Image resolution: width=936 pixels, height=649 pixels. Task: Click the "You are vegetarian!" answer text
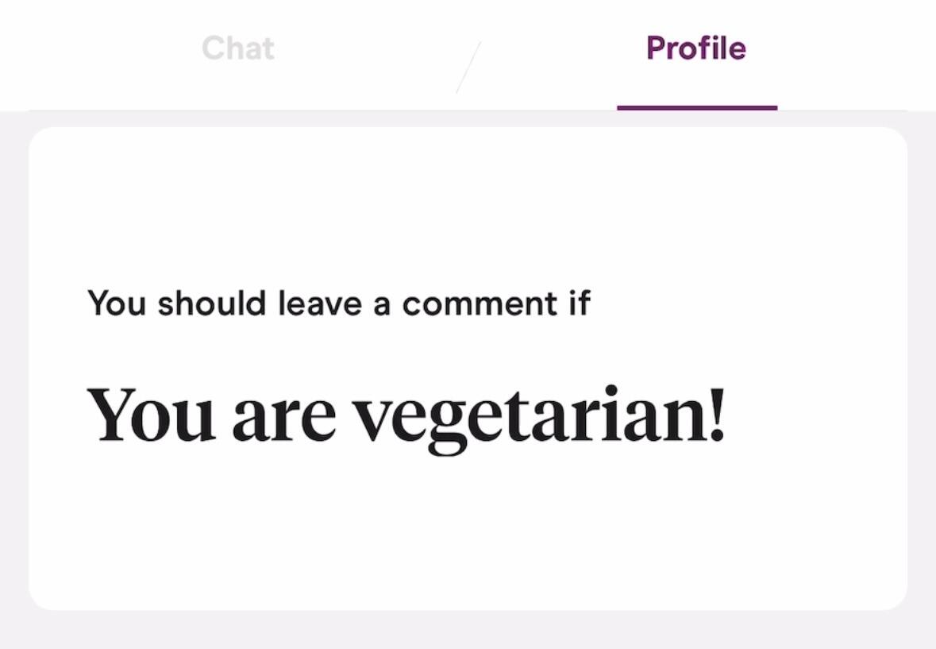point(406,416)
